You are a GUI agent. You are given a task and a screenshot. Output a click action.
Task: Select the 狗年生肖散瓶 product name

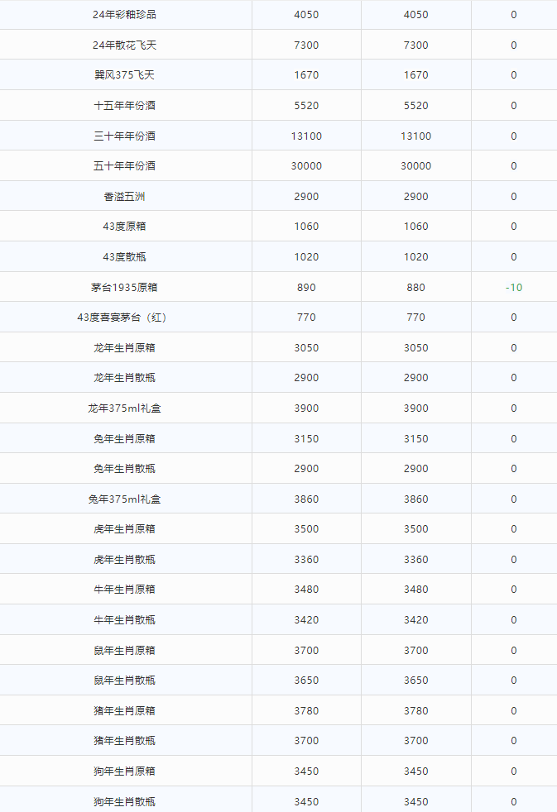124,801
